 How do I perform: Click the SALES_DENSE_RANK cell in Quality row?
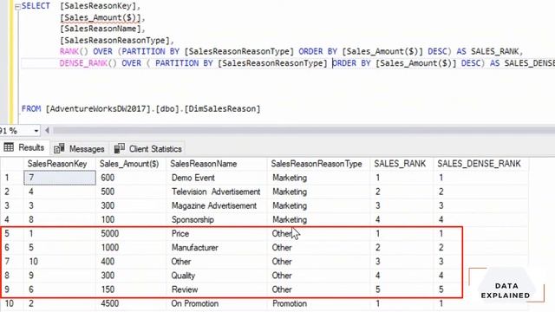coord(481,276)
